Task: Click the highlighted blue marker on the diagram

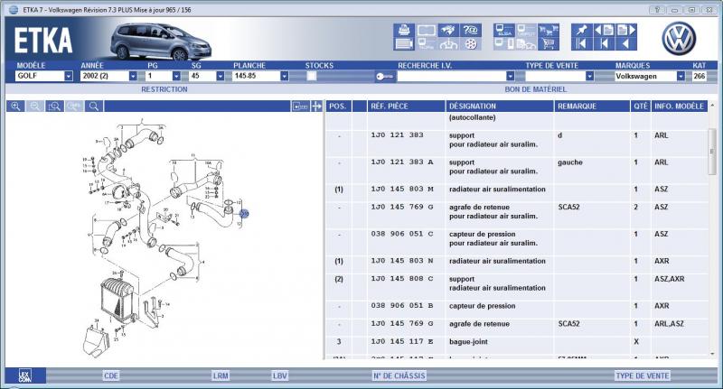Action: point(244,214)
